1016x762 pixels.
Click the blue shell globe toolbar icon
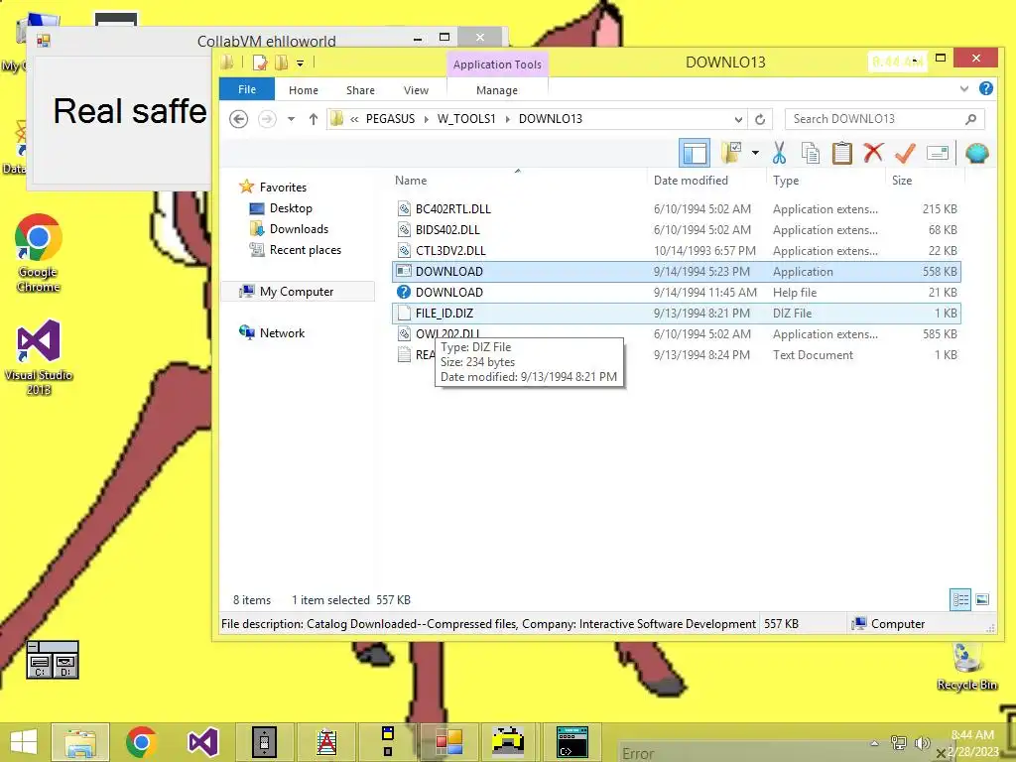(976, 154)
